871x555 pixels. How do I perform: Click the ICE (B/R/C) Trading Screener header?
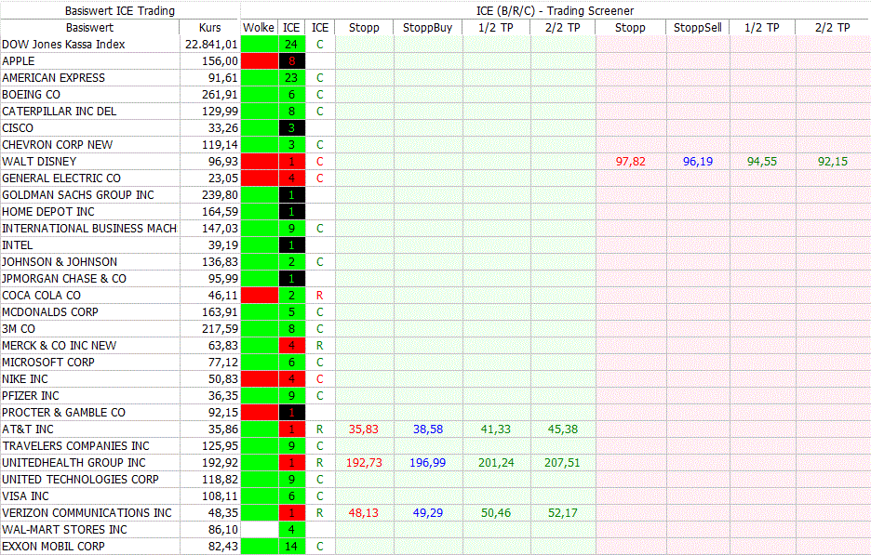556,10
